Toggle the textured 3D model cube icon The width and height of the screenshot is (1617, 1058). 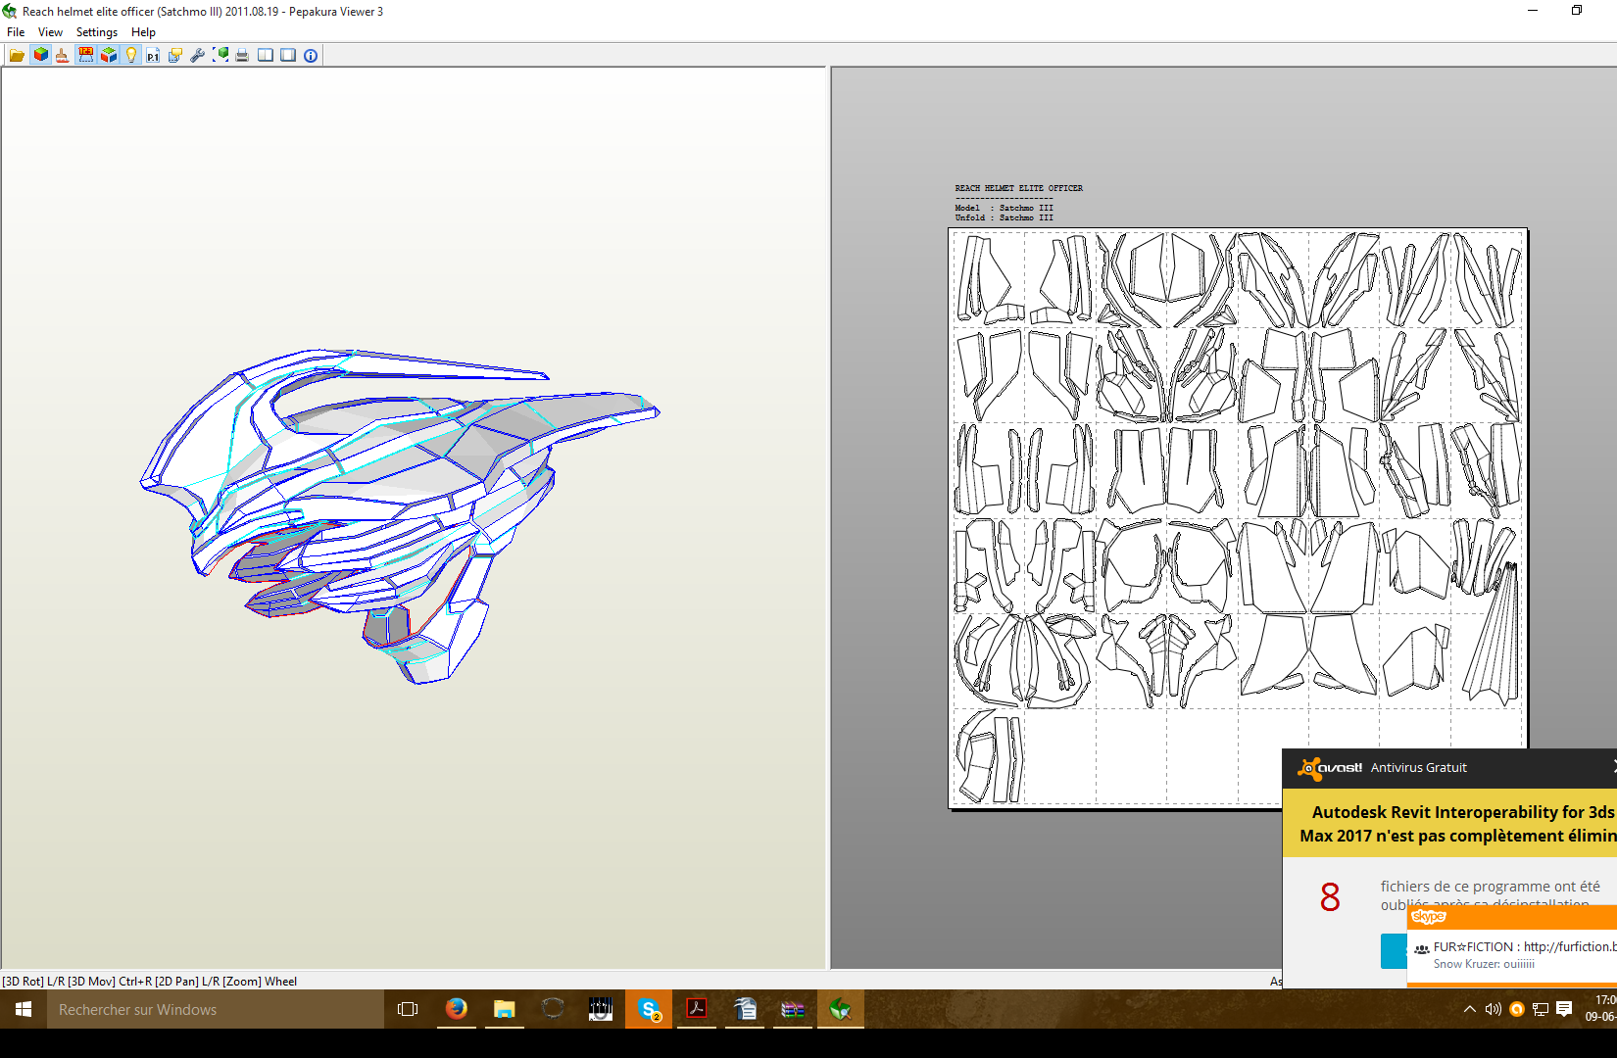[40, 56]
